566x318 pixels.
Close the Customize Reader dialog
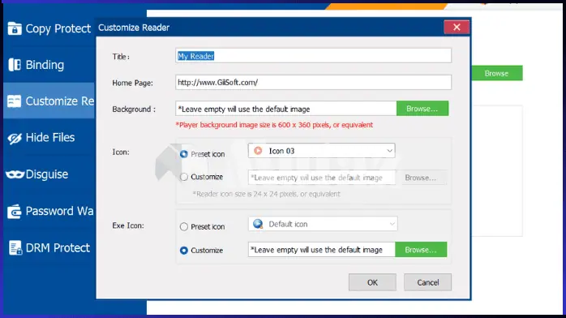pyautogui.click(x=457, y=28)
